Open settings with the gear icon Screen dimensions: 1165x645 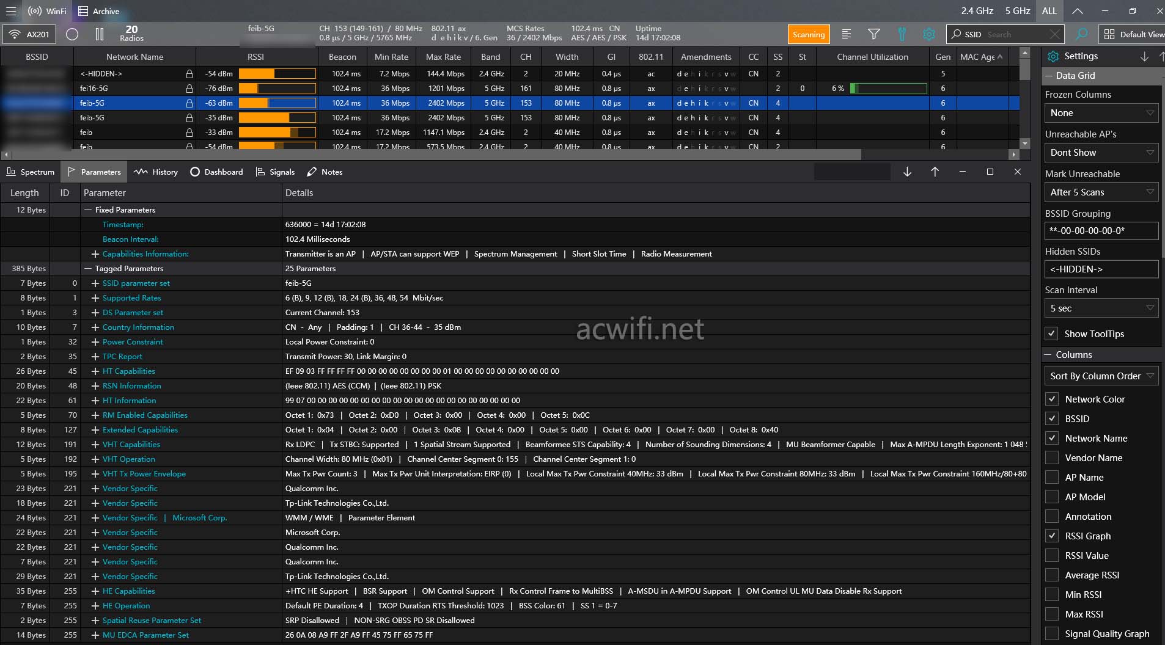point(929,34)
